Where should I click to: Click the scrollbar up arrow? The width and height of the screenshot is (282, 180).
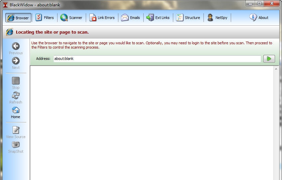[276, 69]
